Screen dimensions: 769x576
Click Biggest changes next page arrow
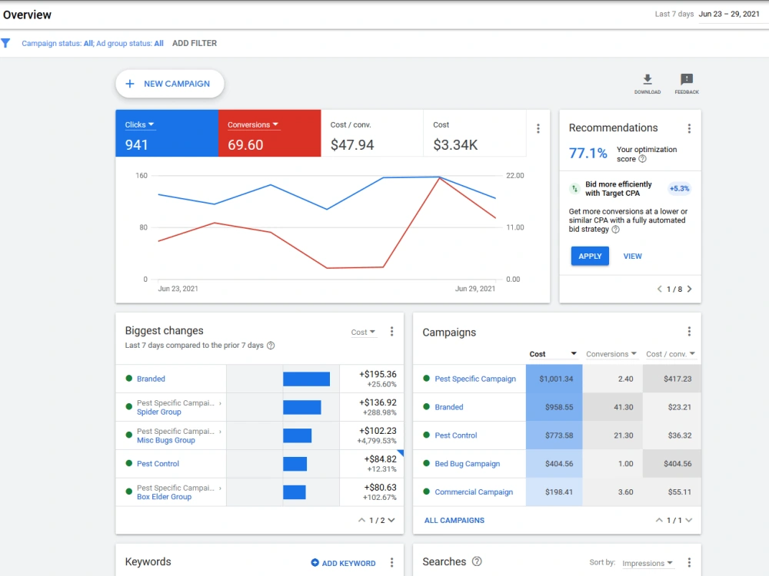click(391, 520)
